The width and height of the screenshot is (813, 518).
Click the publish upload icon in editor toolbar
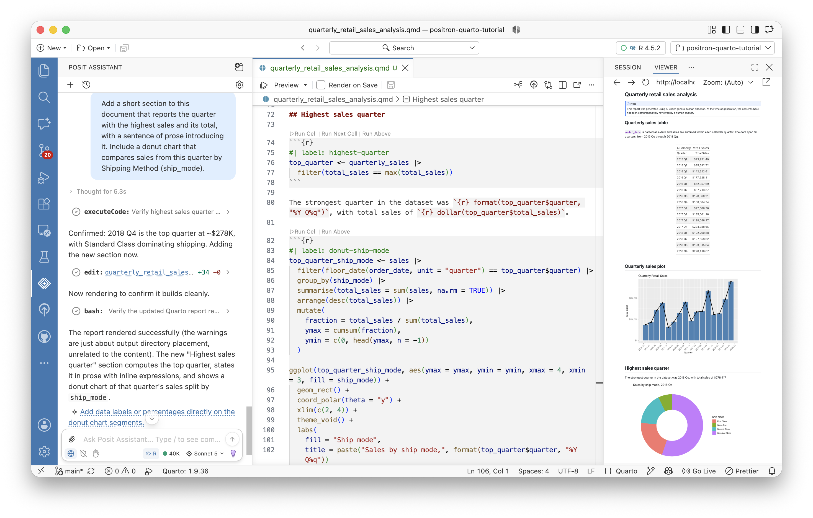(x=534, y=85)
